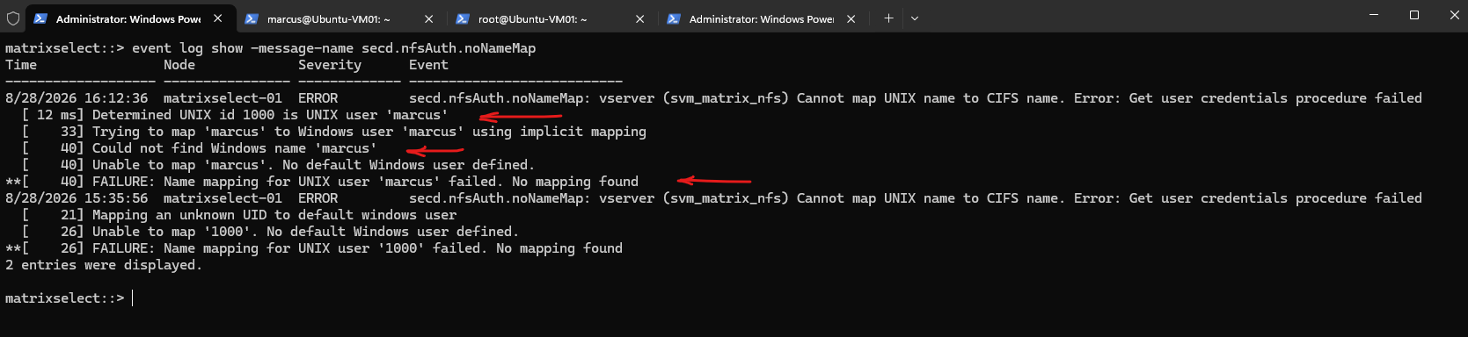
Task: Close the marcus@Ubuntu-VM01 tab
Action: [428, 18]
